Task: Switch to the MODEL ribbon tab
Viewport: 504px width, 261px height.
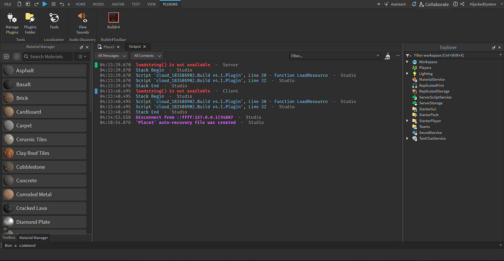Action: tap(99, 4)
